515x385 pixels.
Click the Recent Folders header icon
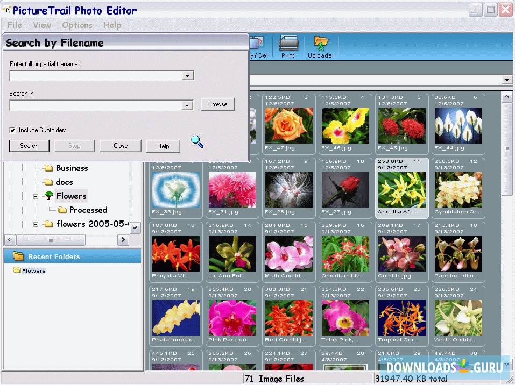tap(18, 256)
